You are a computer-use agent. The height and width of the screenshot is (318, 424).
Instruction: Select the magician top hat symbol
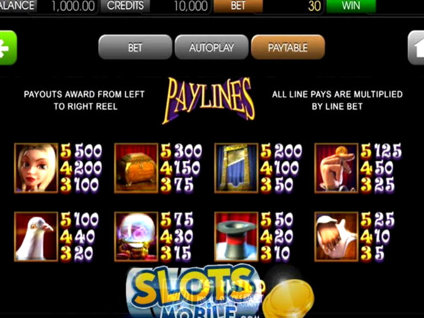[x=236, y=237]
